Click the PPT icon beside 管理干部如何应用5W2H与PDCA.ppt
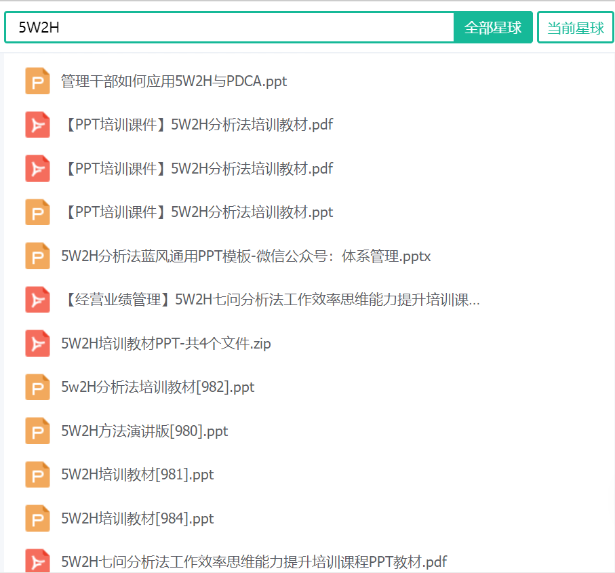This screenshot has width=615, height=573. point(38,81)
